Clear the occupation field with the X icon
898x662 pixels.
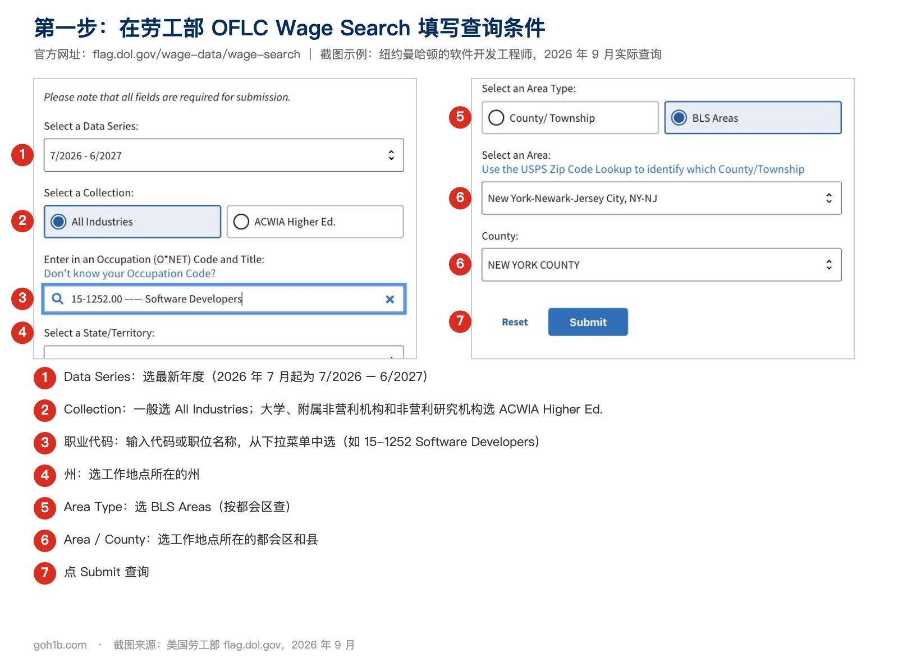pos(390,299)
